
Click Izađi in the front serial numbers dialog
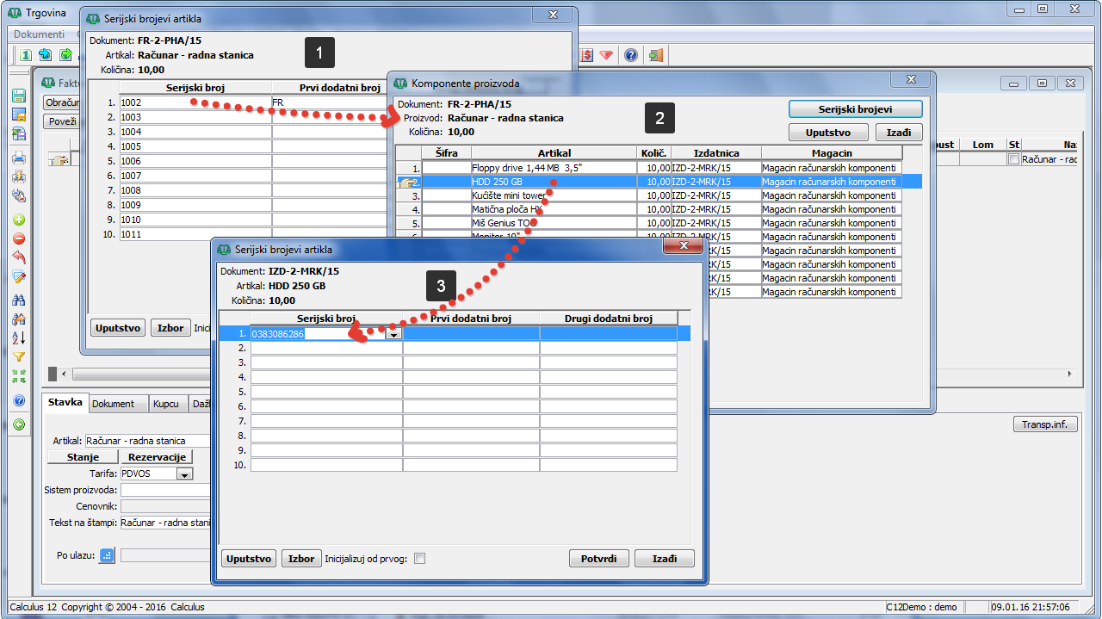pyautogui.click(x=665, y=559)
